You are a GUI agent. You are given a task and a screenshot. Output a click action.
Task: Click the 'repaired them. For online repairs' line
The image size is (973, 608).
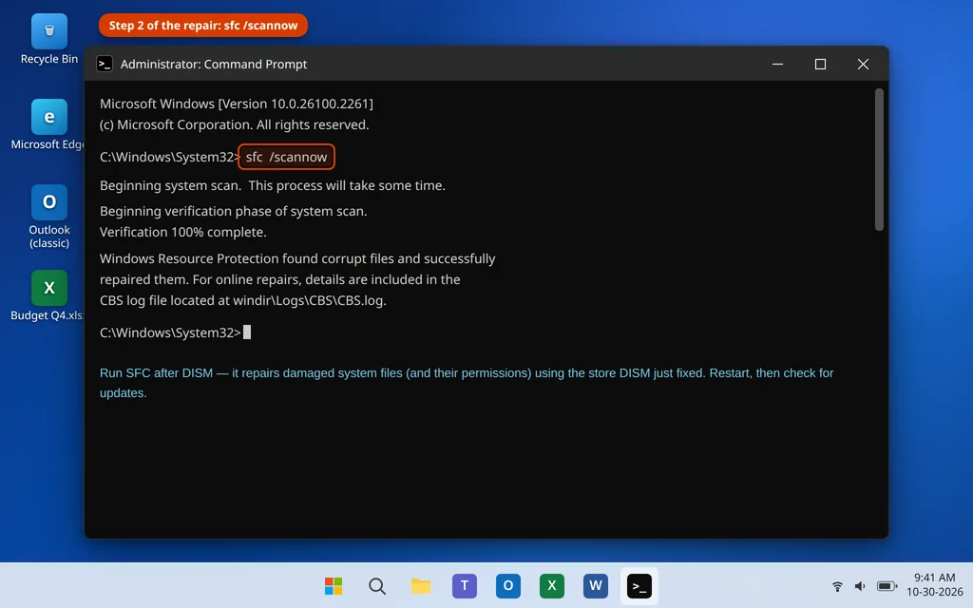tap(280, 280)
